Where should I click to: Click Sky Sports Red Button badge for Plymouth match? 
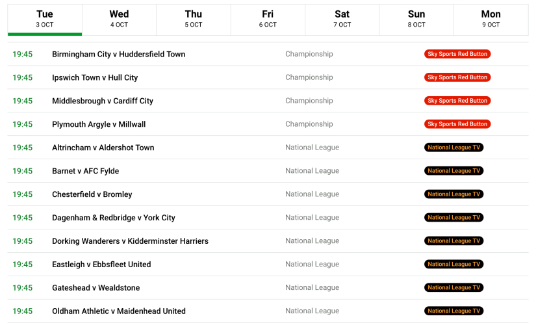[457, 125]
